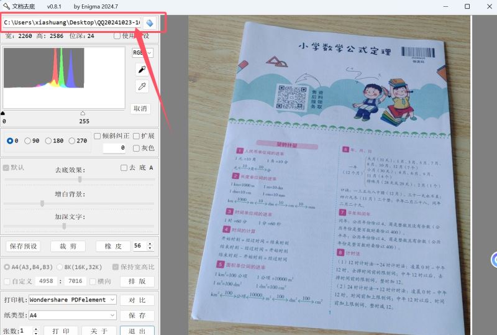This screenshot has height=335, width=497.
Task: Click the 张数 copies field
Action: (x=26, y=331)
